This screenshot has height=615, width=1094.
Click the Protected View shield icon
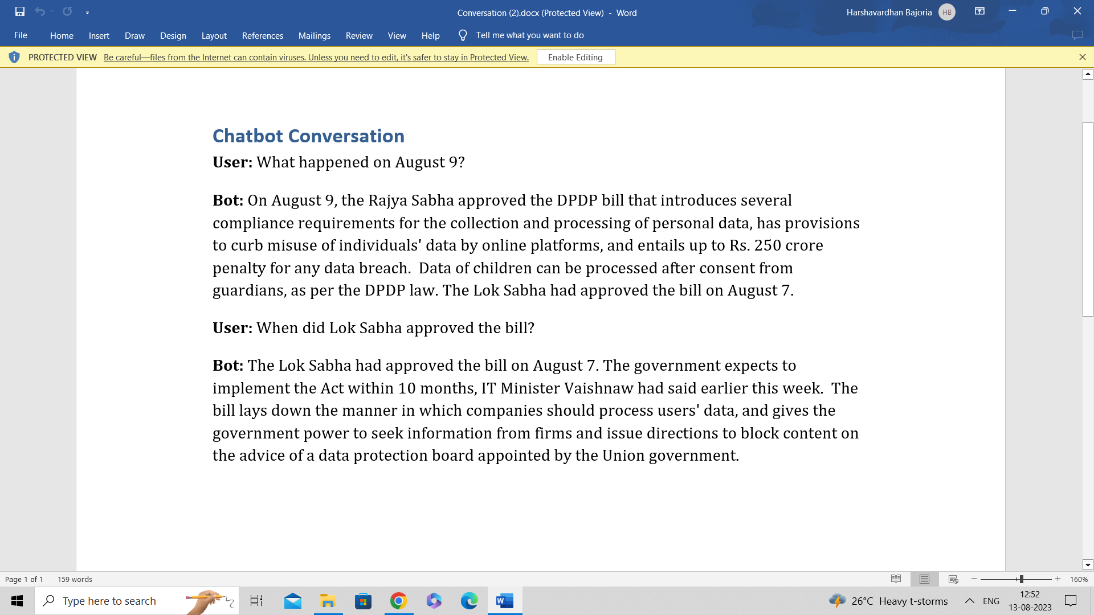point(14,57)
